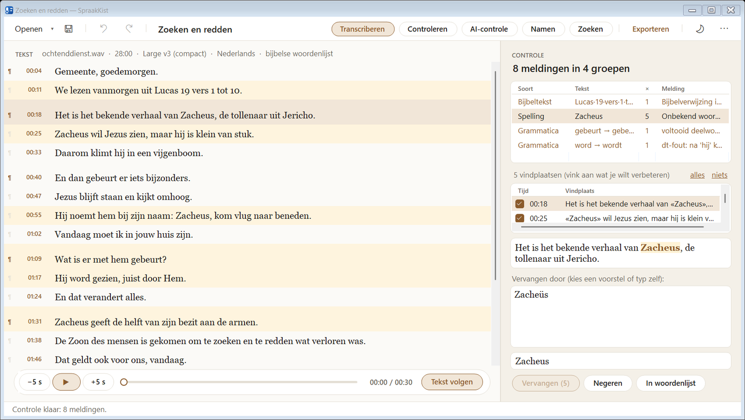Redo the last undone edit
Viewport: 745px width, 420px height.
coord(129,29)
